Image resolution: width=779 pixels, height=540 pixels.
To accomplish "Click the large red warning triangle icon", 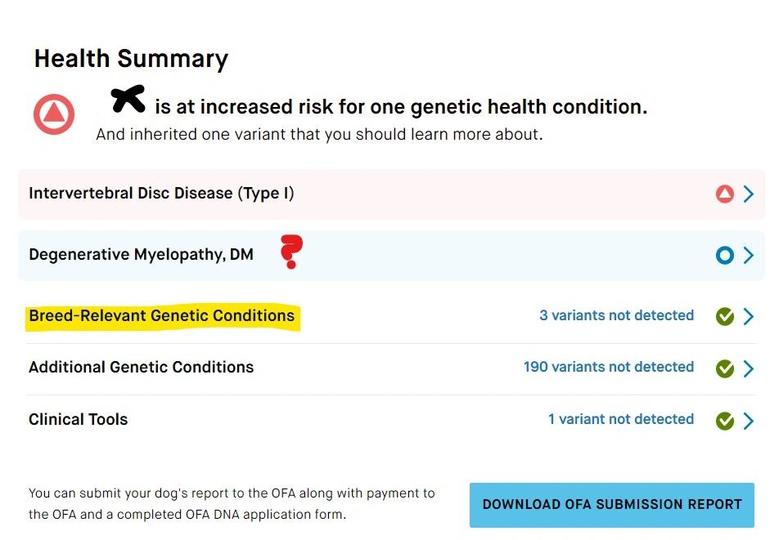I will point(54,114).
